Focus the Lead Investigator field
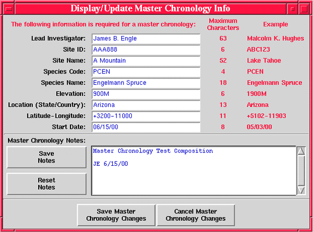 [146, 39]
